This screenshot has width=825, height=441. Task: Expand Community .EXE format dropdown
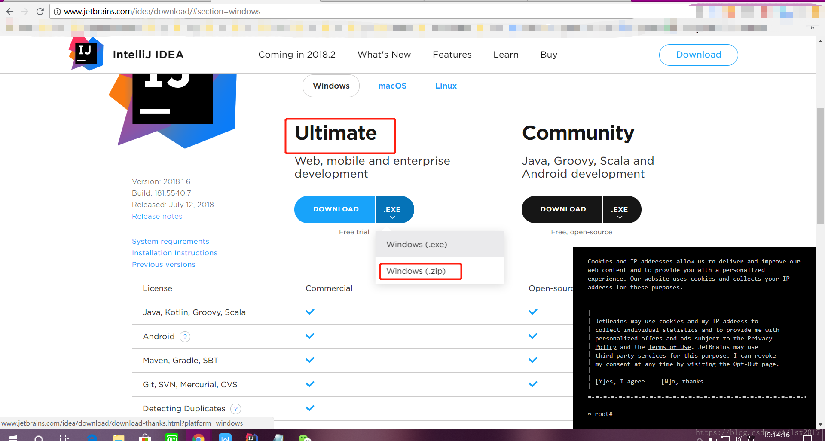point(621,210)
